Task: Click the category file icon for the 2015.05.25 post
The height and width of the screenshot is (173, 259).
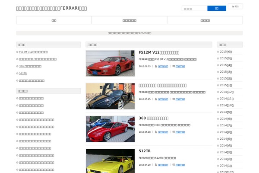Action: 156,99
